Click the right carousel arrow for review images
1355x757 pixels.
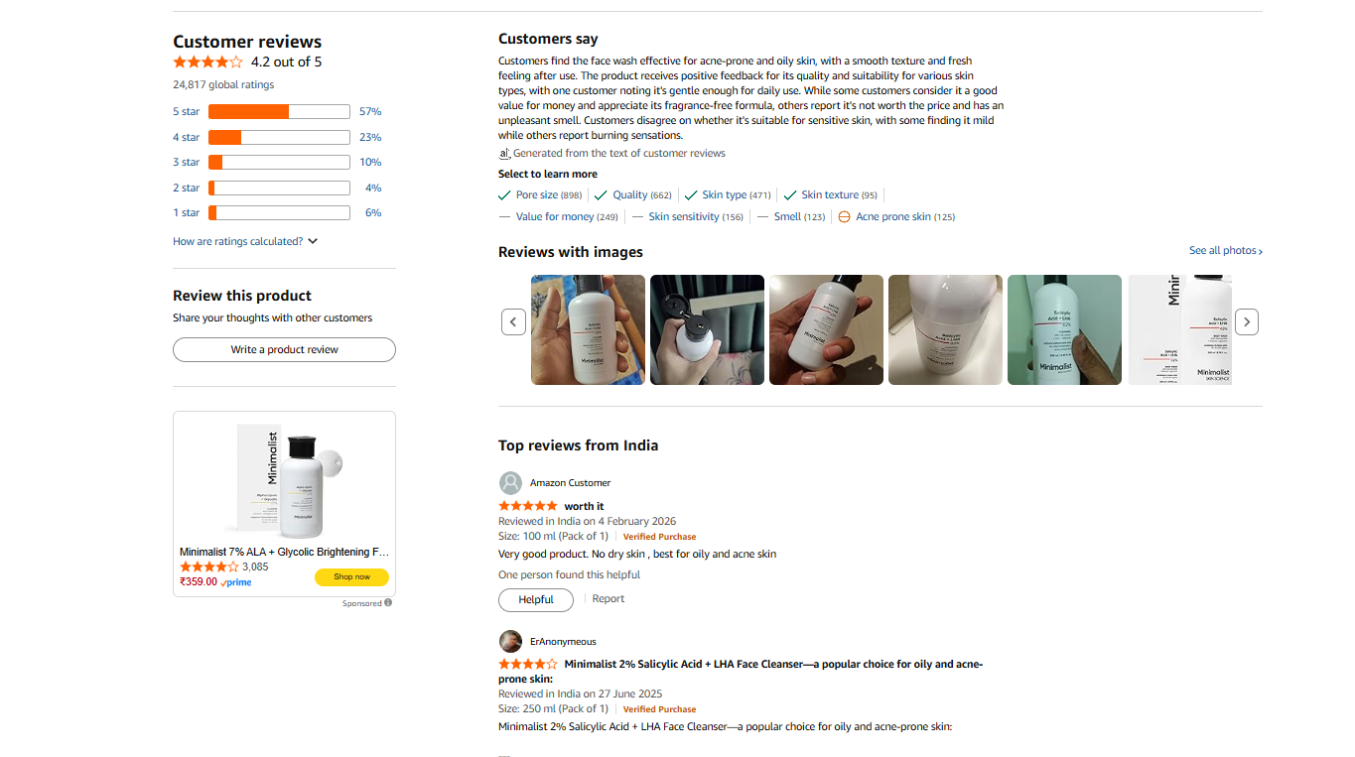[x=1247, y=321]
